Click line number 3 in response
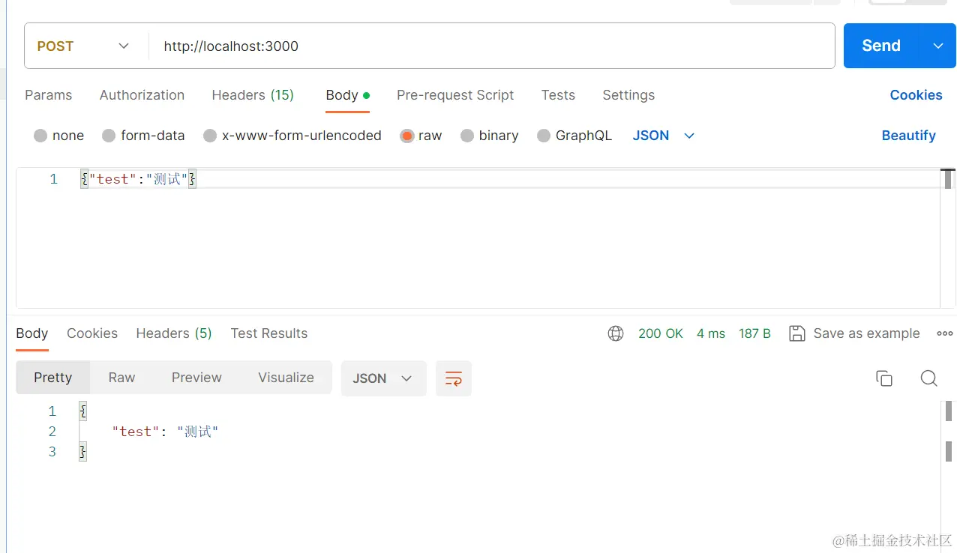 click(52, 452)
